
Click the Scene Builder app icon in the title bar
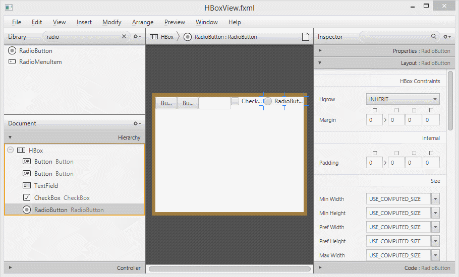[9, 8]
